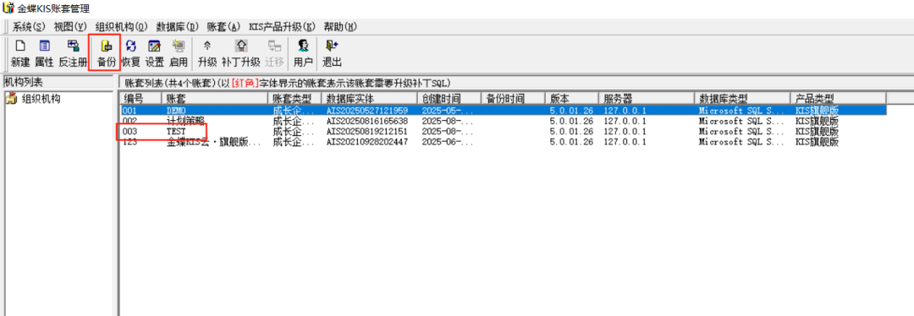
Task: Sort by the 版本 column header
Action: click(572, 98)
